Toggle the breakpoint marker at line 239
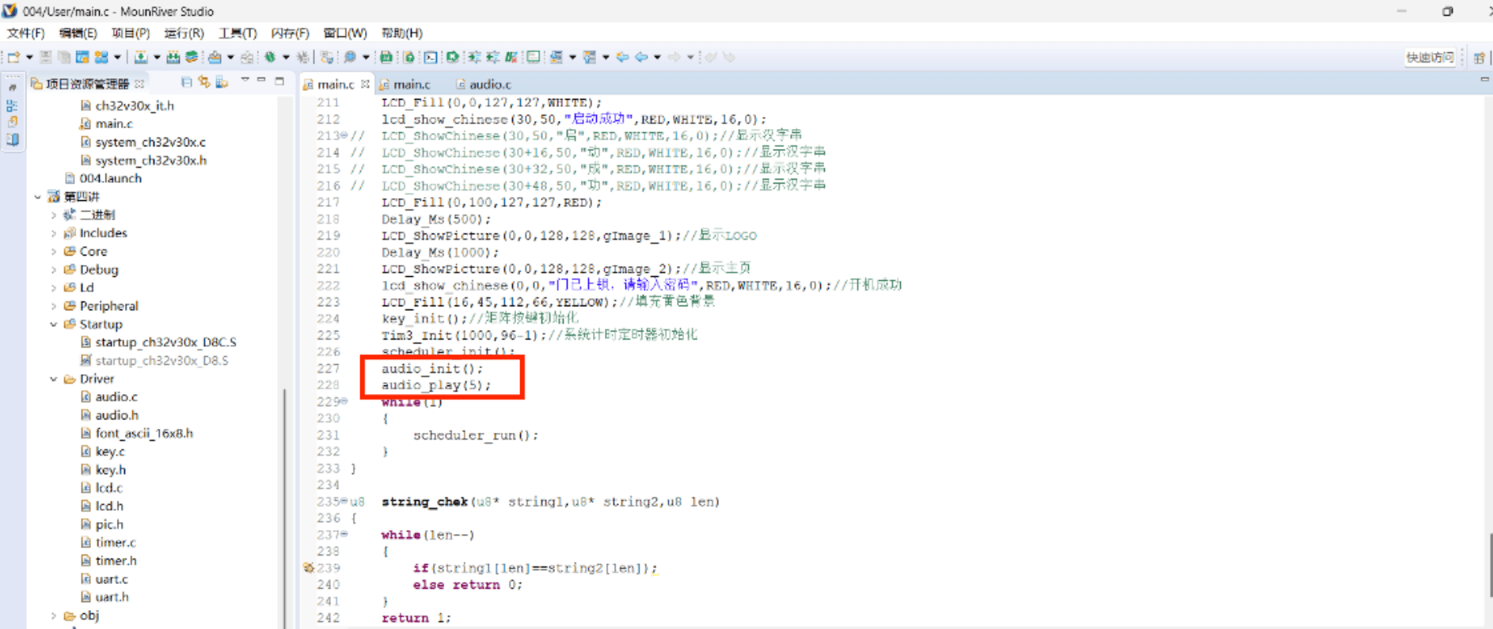Screen dimensions: 1493x629 coord(308,568)
